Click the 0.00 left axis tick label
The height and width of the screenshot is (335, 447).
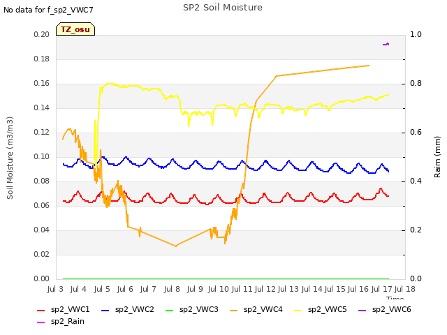42,279
